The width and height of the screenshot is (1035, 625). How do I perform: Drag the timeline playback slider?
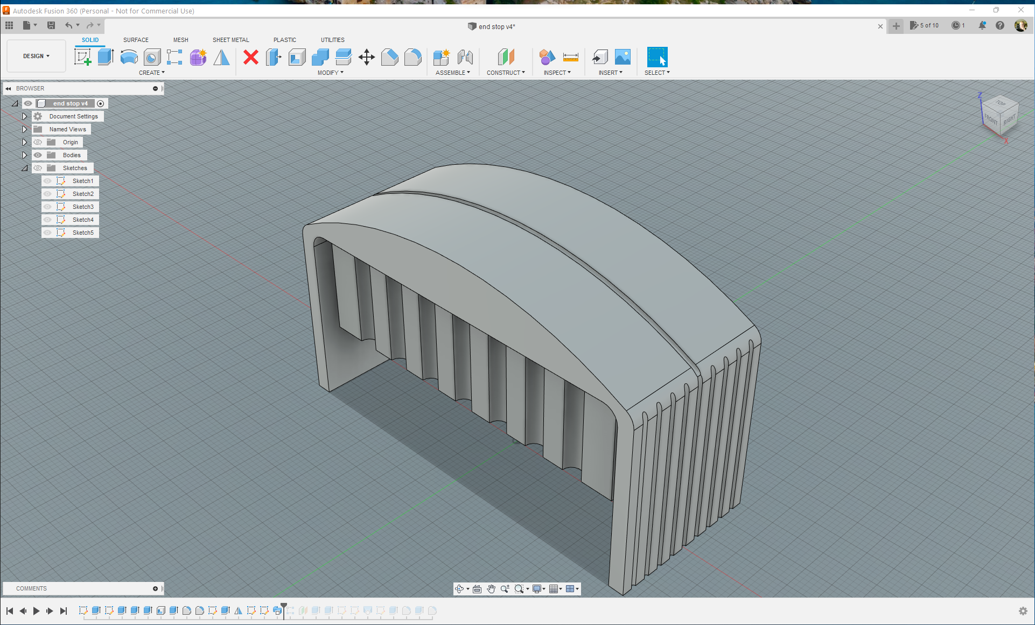285,606
